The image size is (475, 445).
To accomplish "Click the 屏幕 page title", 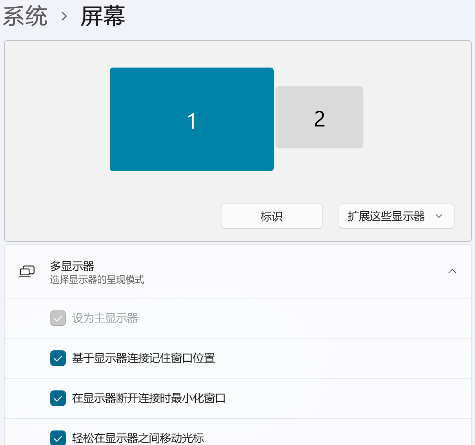I will point(103,16).
